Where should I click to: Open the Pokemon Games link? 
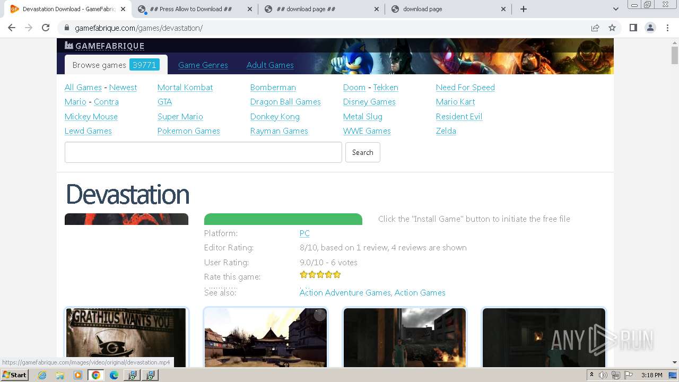click(x=189, y=131)
